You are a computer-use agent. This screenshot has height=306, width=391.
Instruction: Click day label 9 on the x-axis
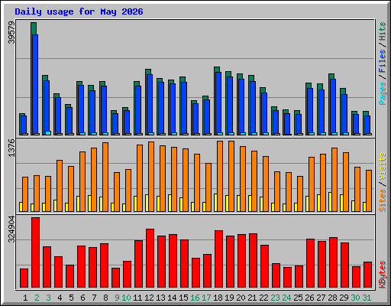117,298
